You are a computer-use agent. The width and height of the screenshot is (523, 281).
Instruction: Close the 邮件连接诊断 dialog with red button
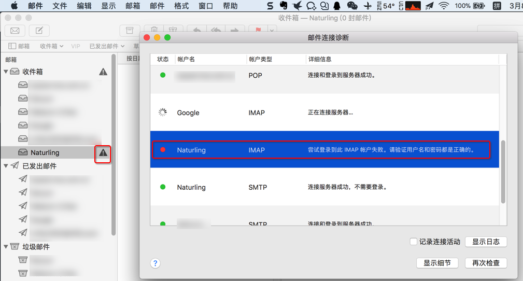click(x=147, y=37)
